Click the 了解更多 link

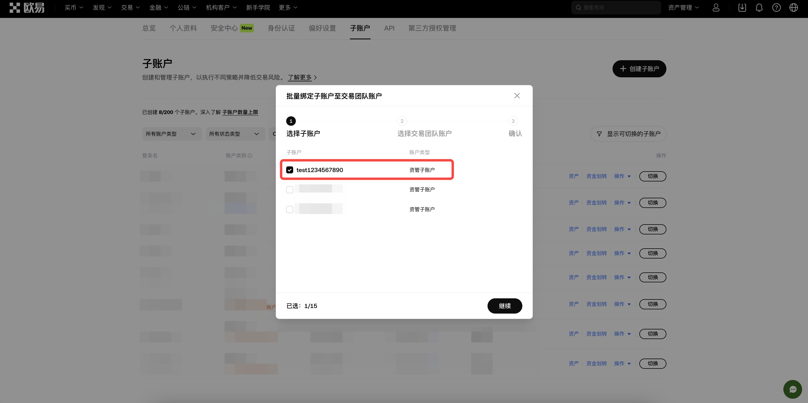[x=300, y=77]
